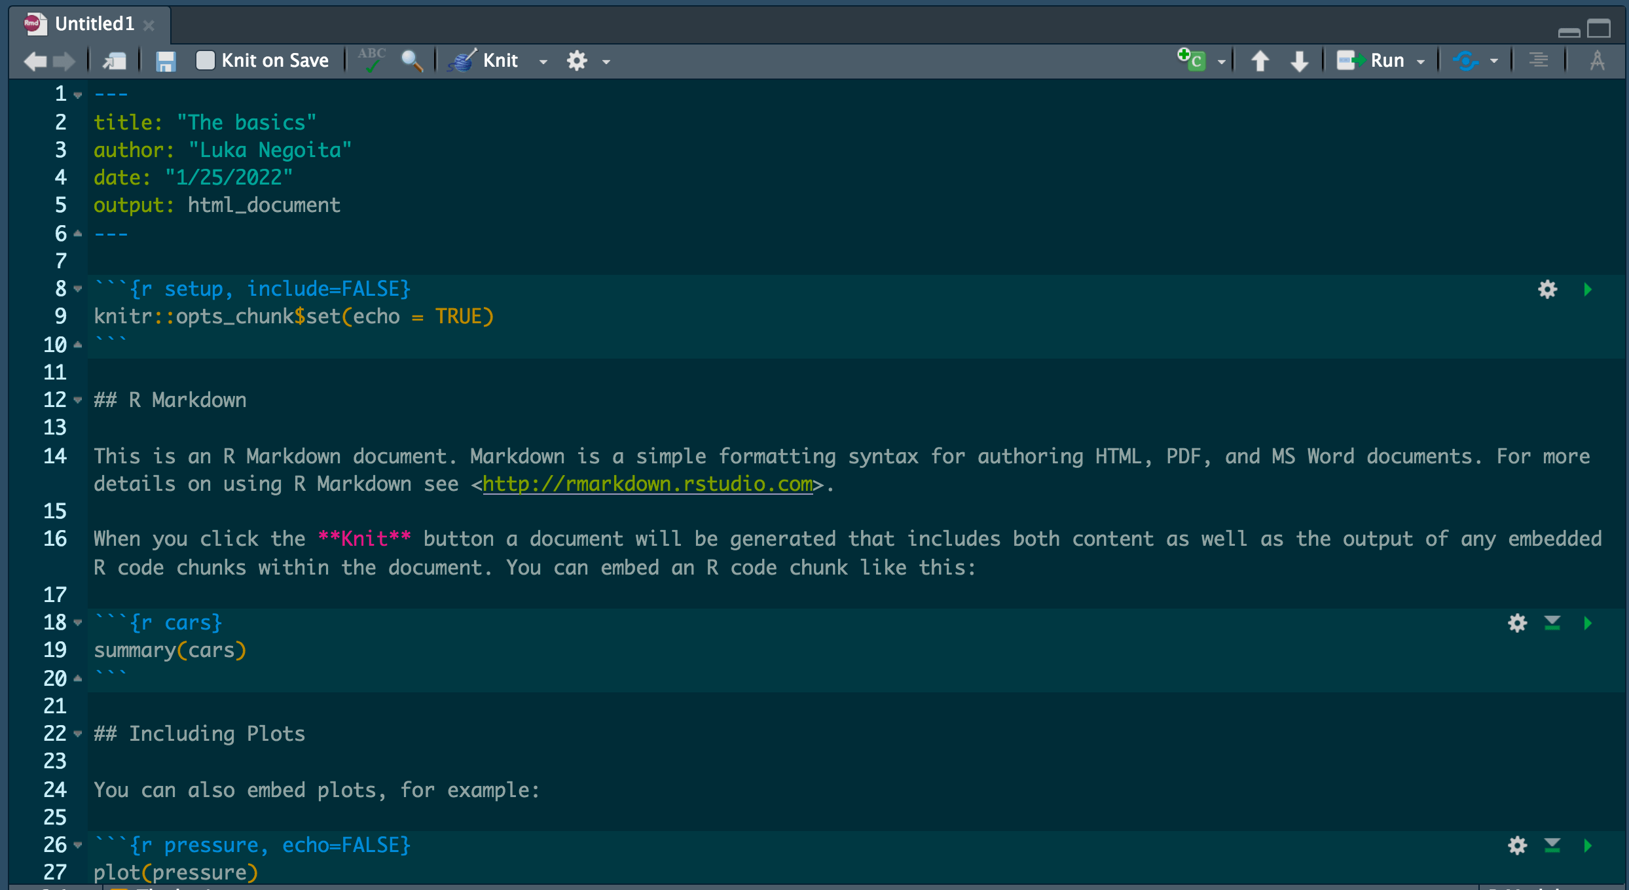1629x890 pixels.
Task: Run all chunks above the pressure chunk
Action: (1552, 845)
